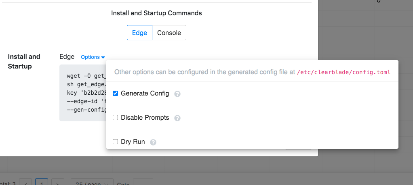Click the Install and Startup Commands heading
The height and width of the screenshot is (185, 413).
pos(156,13)
